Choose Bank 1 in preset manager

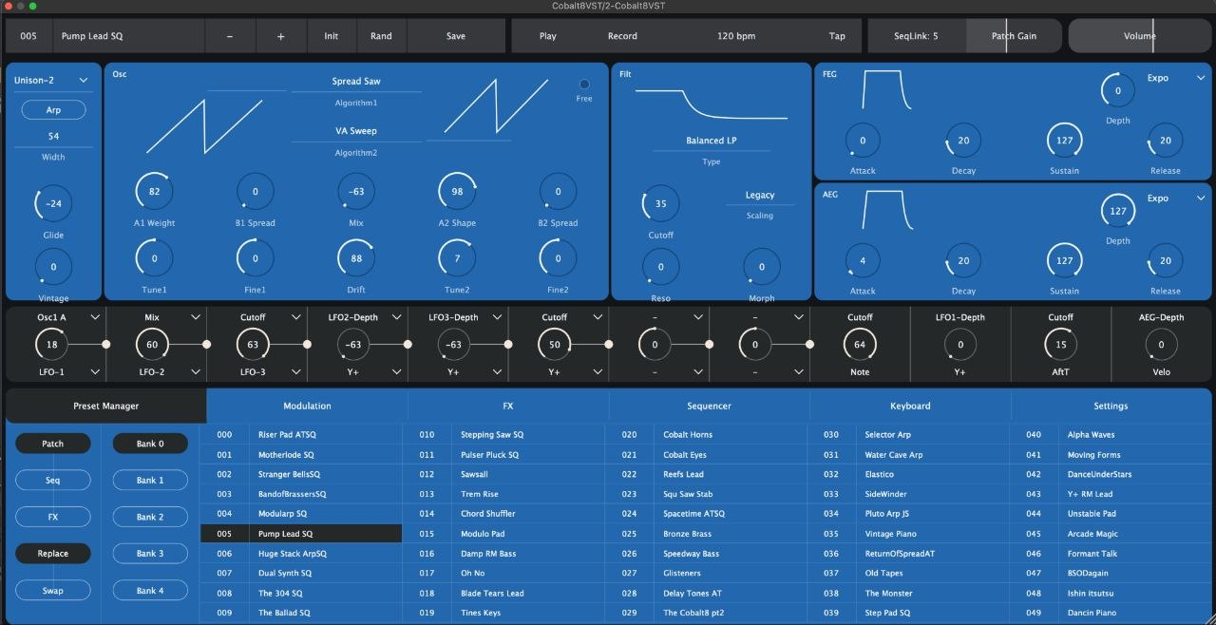click(x=150, y=481)
